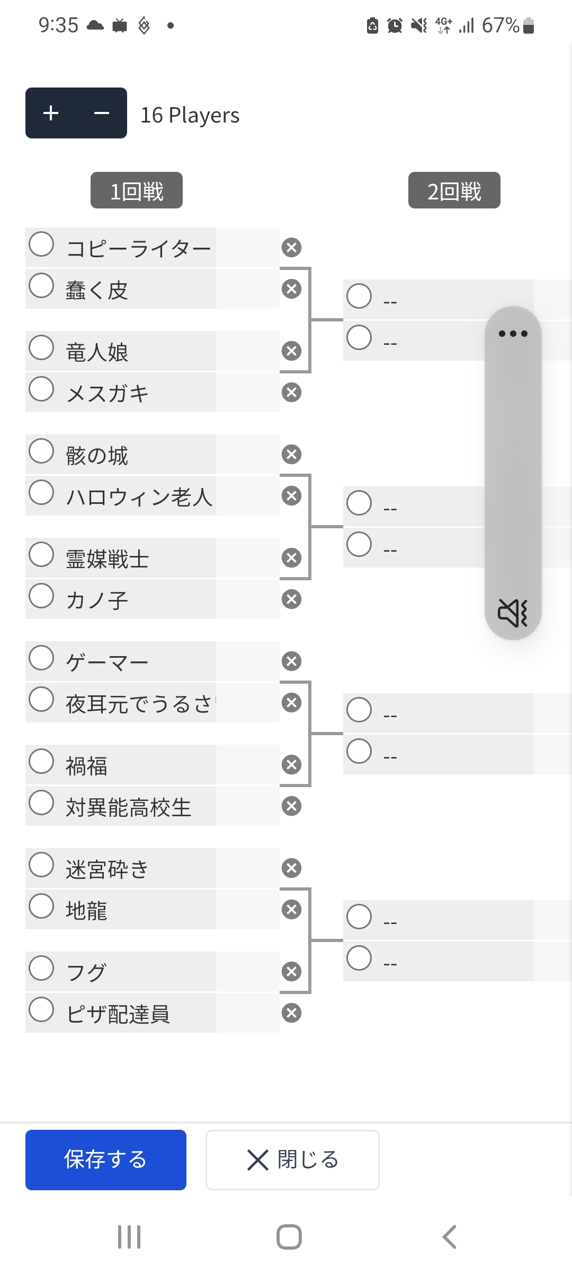Tap the muted speaker icon on volume panel

(x=513, y=613)
